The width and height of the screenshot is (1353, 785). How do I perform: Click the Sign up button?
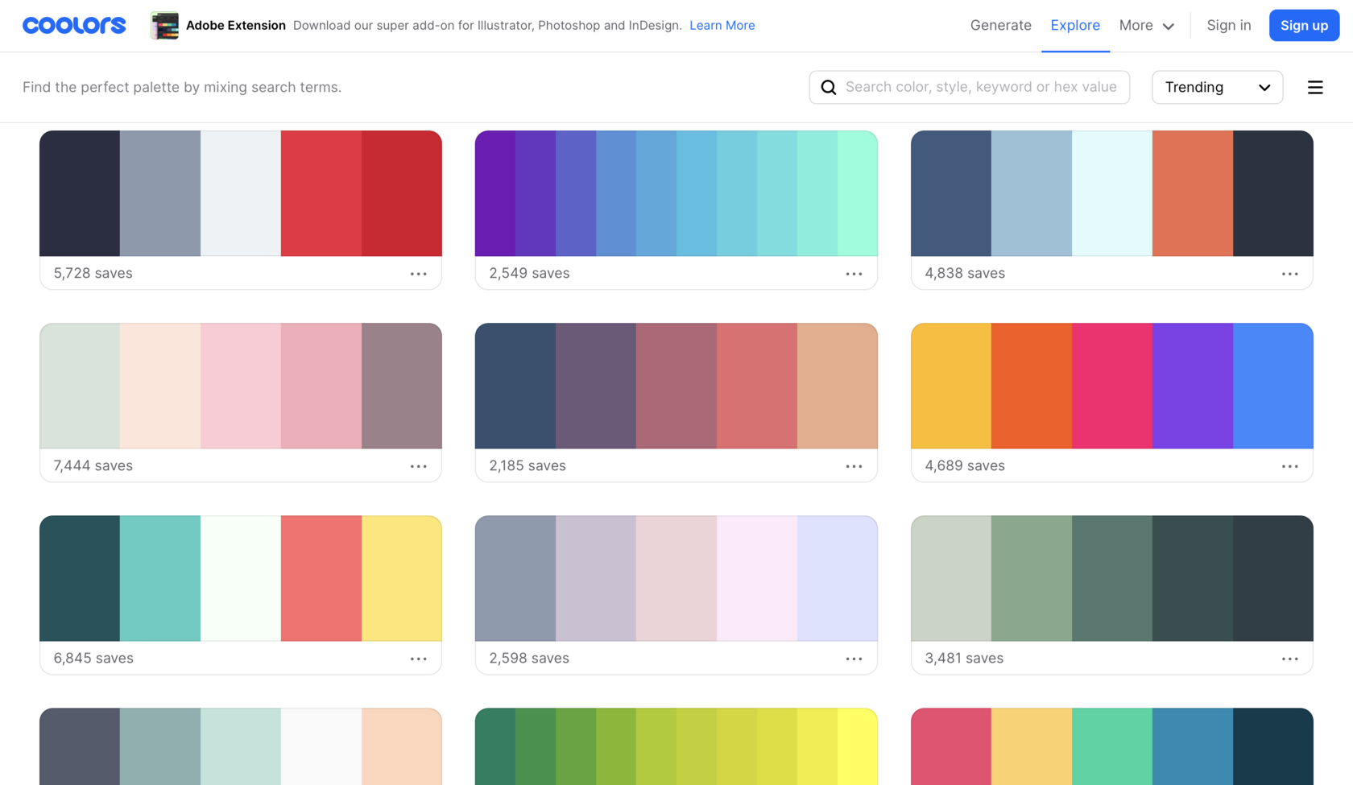[x=1304, y=26]
